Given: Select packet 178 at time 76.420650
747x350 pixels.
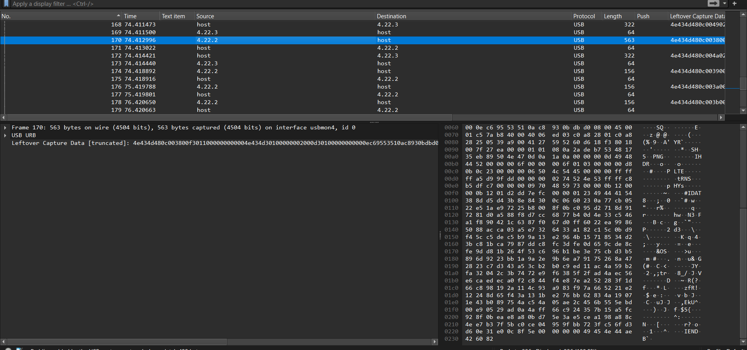Looking at the screenshot, I should pyautogui.click(x=363, y=102).
